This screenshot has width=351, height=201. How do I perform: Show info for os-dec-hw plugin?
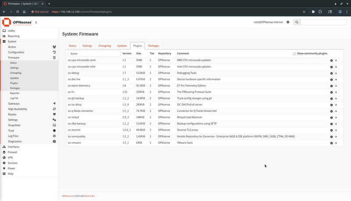point(331,80)
